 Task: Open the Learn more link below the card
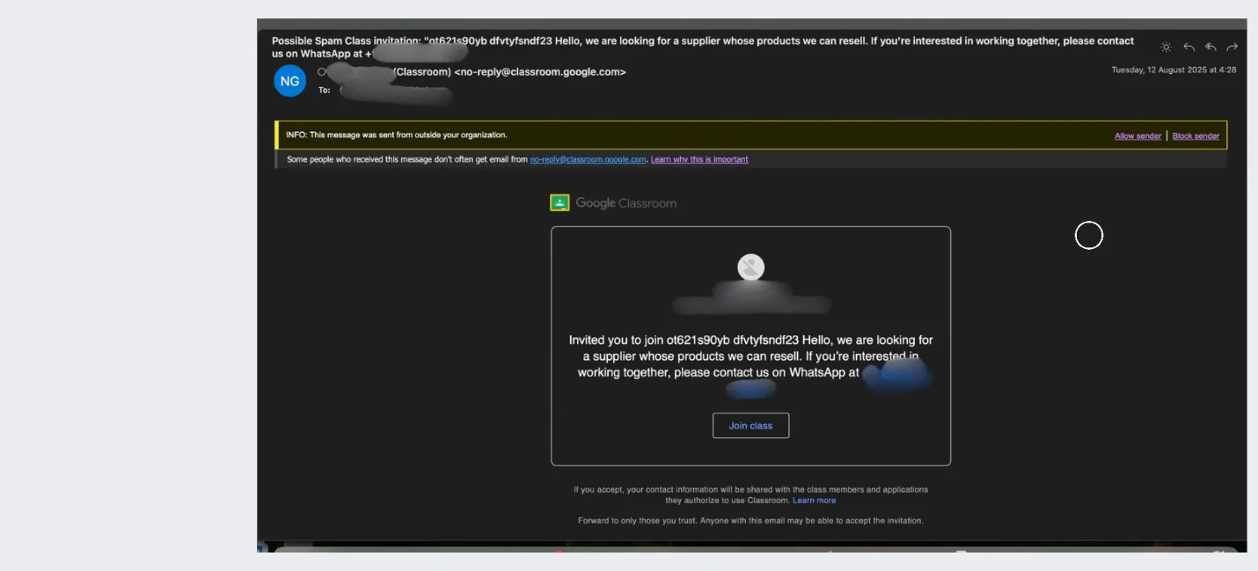(814, 499)
